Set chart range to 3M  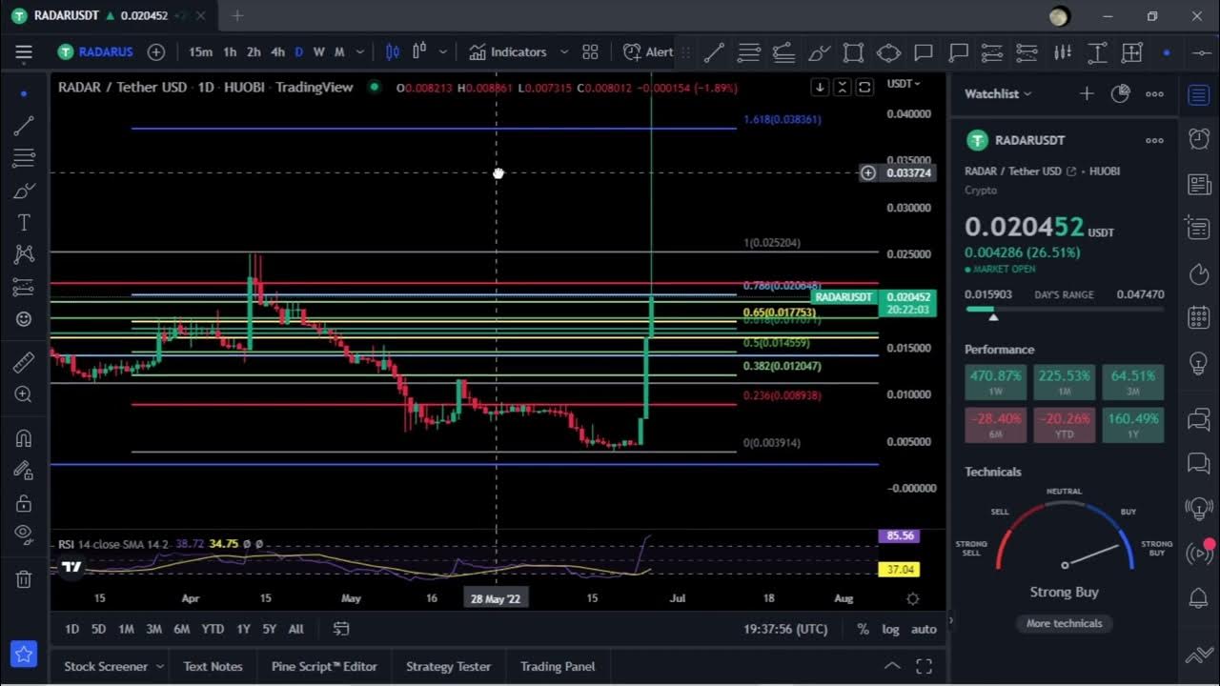[153, 629]
